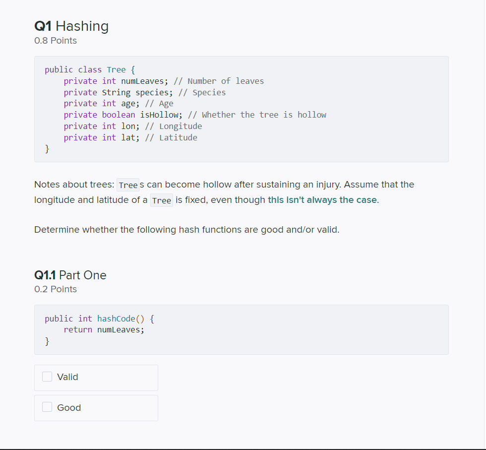
Task: Click the String species declaration line
Action: point(144,93)
